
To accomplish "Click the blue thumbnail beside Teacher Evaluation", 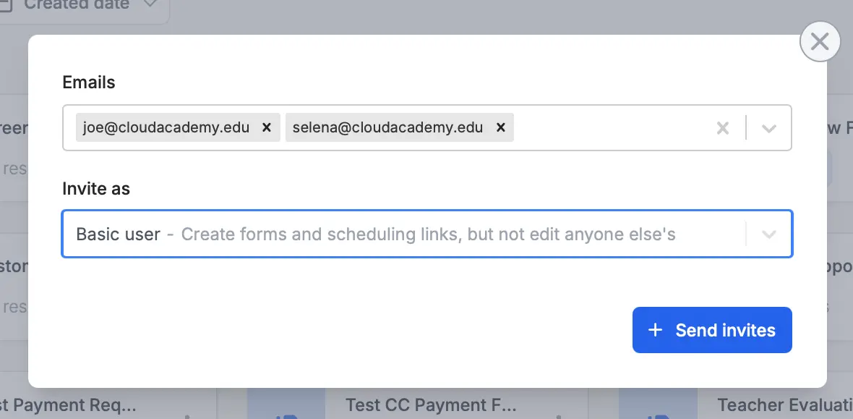I will tap(658, 403).
